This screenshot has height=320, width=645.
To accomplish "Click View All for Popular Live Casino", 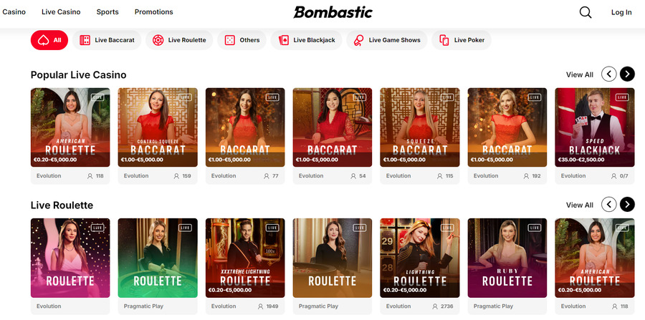I will pos(579,74).
